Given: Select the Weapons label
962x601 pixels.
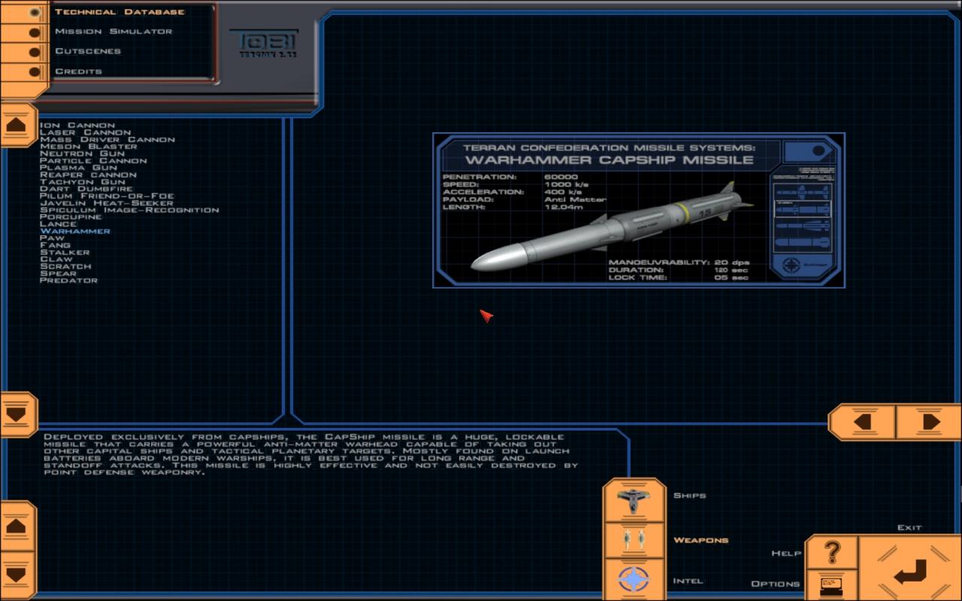Looking at the screenshot, I should click(x=700, y=540).
